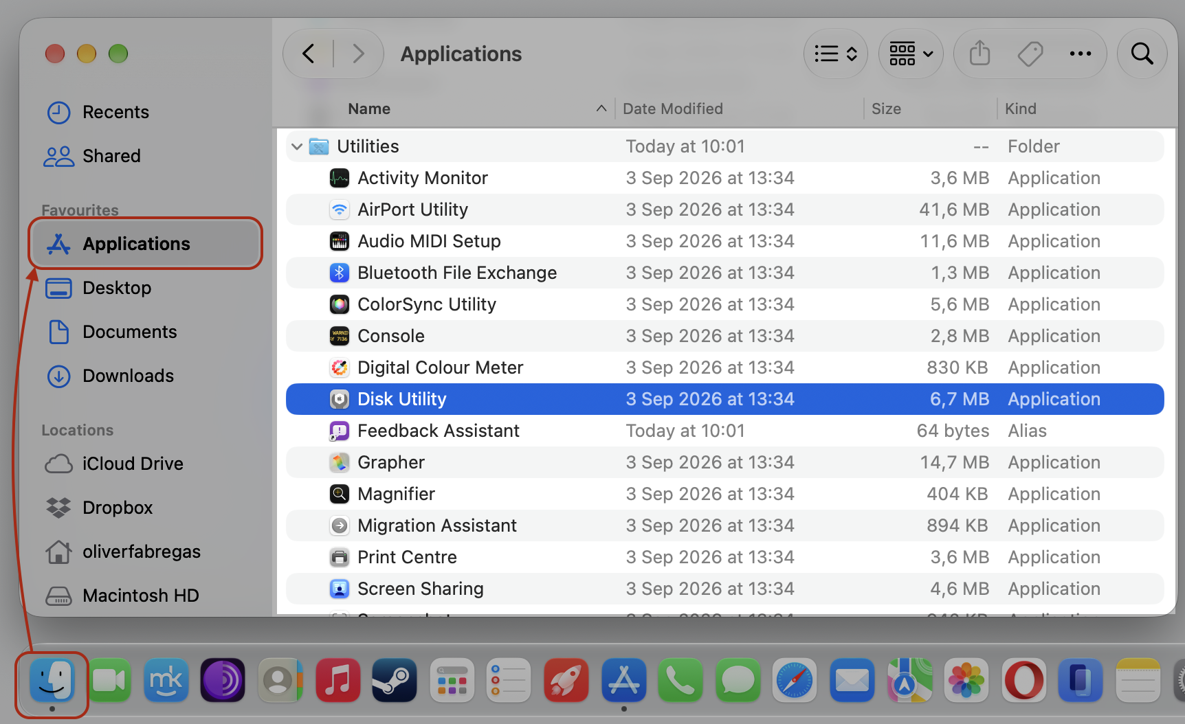The image size is (1185, 724).
Task: Click the 894 KB size value
Action: click(x=957, y=525)
